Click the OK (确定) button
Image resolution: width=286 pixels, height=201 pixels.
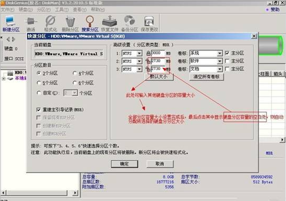point(125,164)
